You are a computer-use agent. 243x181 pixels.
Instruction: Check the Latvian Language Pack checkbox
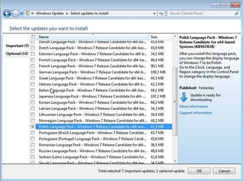(x=33, y=108)
